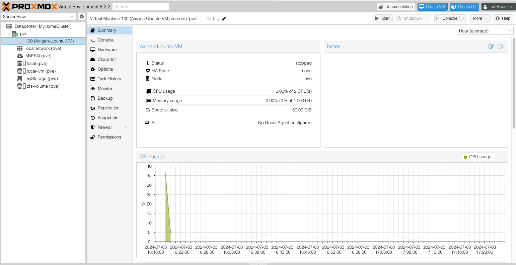Toggle the CPU usage legend series

click(478, 157)
